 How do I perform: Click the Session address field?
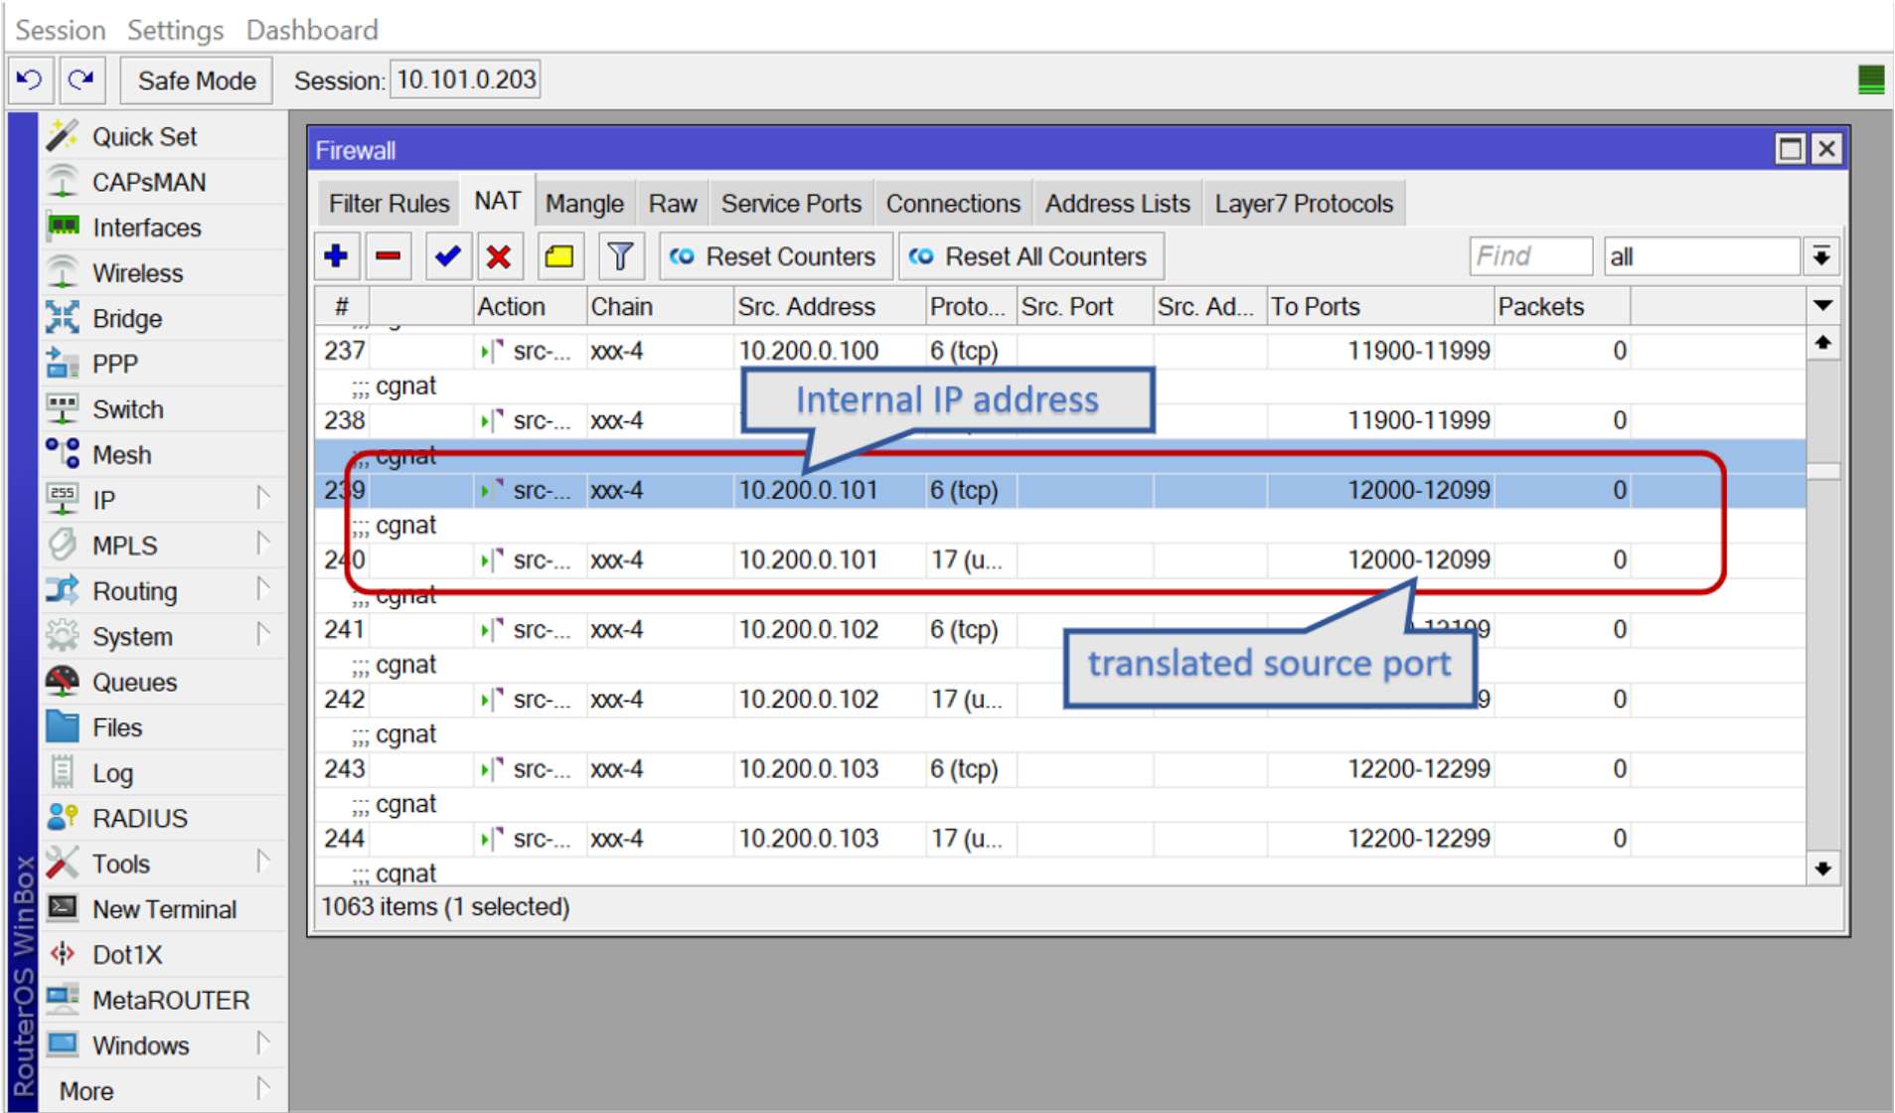pyautogui.click(x=466, y=79)
